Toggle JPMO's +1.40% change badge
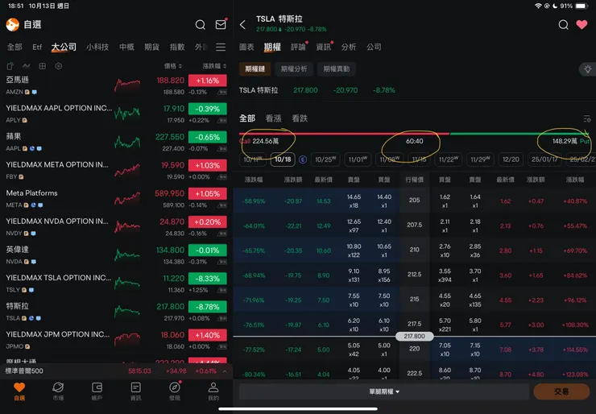Image resolution: width=596 pixels, height=414 pixels. pyautogui.click(x=208, y=335)
